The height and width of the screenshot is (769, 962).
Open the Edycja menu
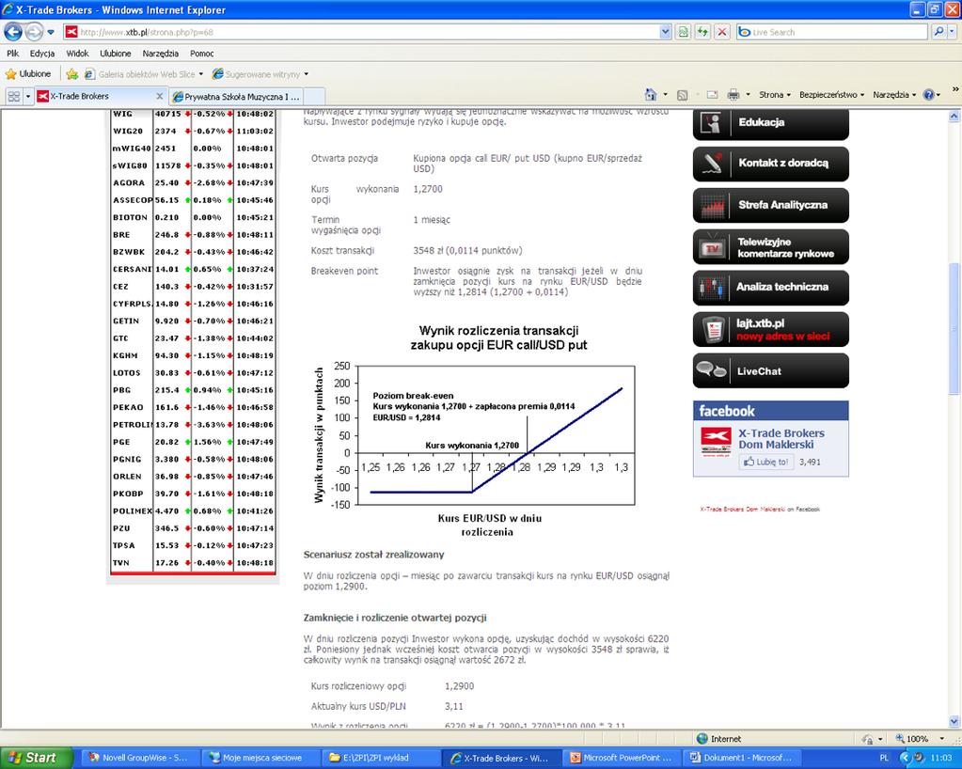point(42,54)
